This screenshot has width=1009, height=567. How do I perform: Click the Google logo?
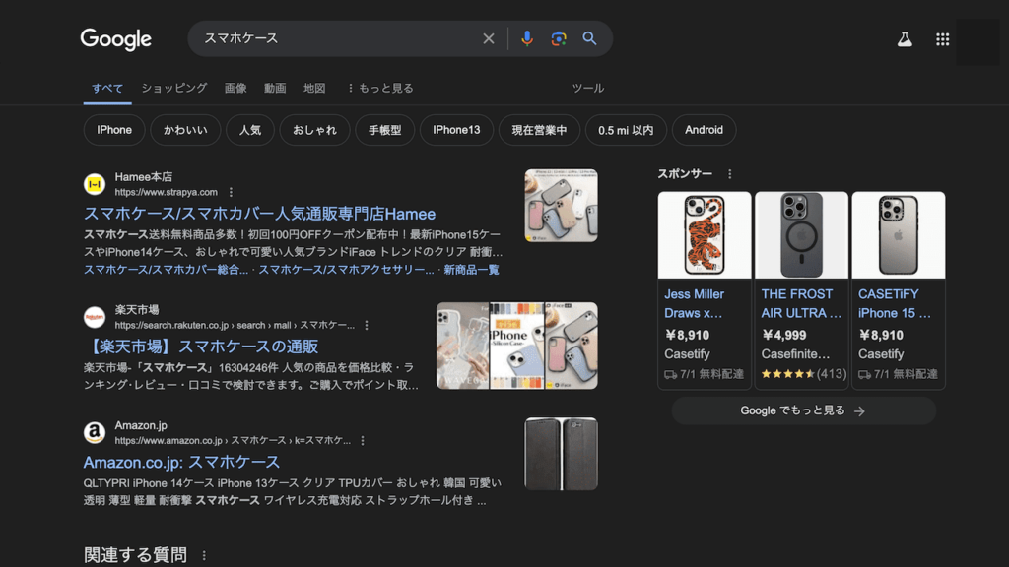tap(116, 39)
